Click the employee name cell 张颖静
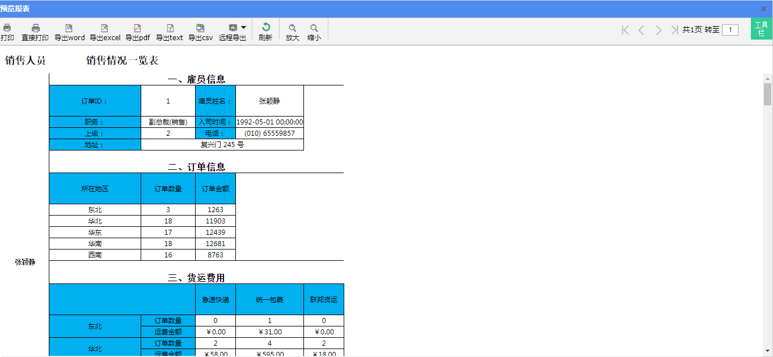 point(269,101)
